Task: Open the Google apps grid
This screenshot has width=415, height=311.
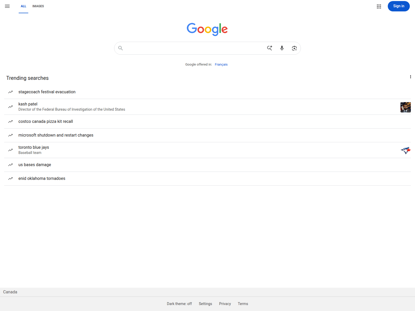Action: (379, 6)
